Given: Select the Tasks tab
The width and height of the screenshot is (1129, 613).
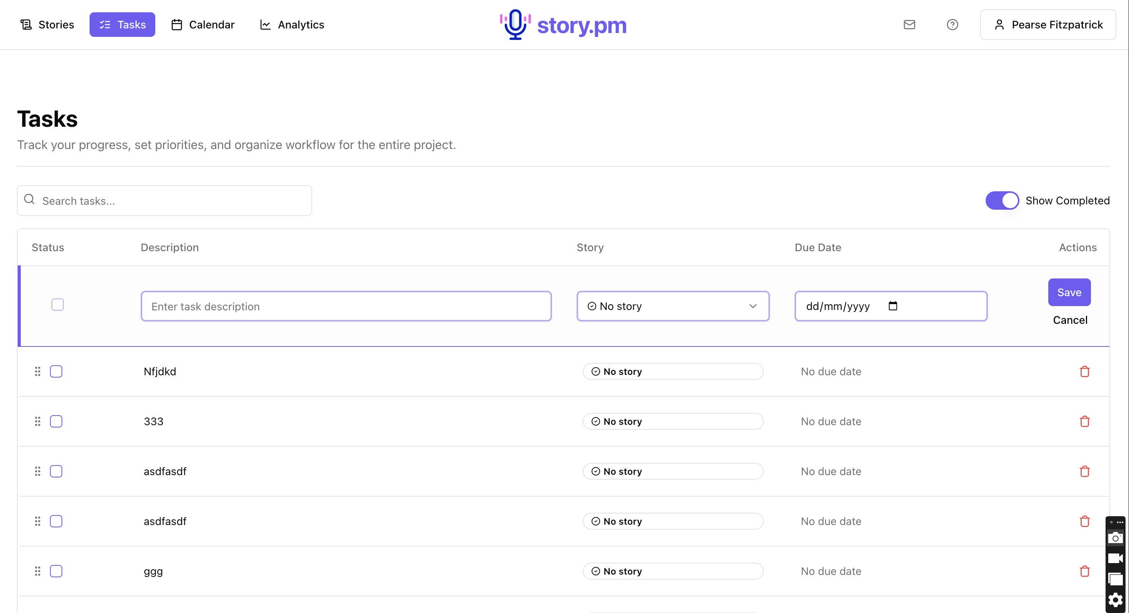Looking at the screenshot, I should 122,25.
